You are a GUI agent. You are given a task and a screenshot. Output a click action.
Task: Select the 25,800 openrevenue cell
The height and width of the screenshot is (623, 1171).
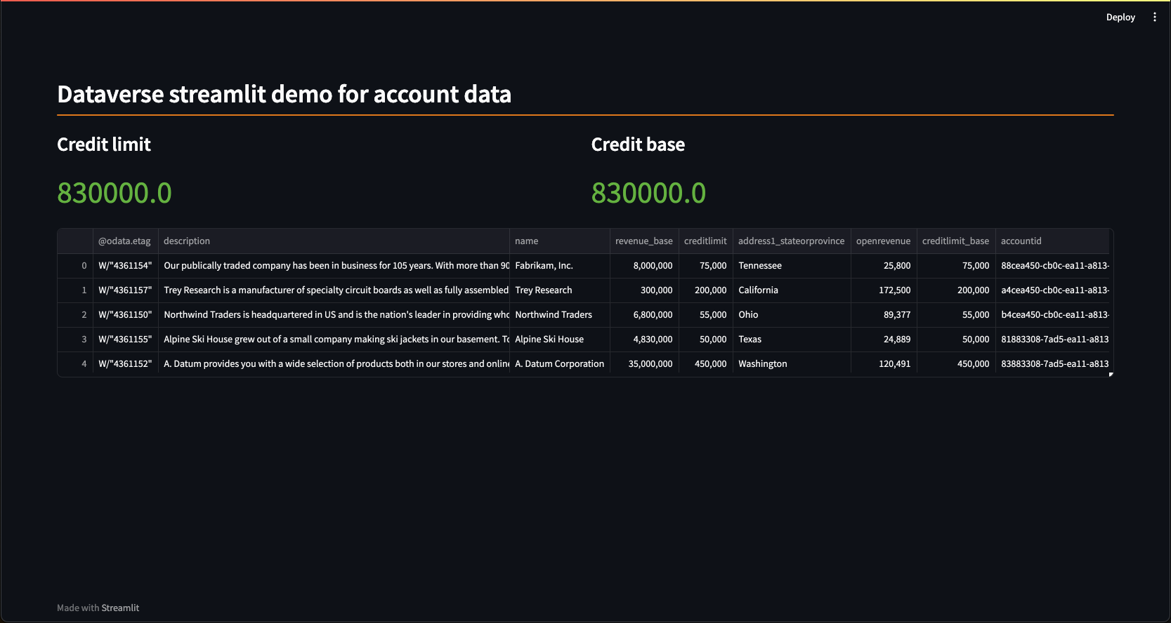point(884,266)
